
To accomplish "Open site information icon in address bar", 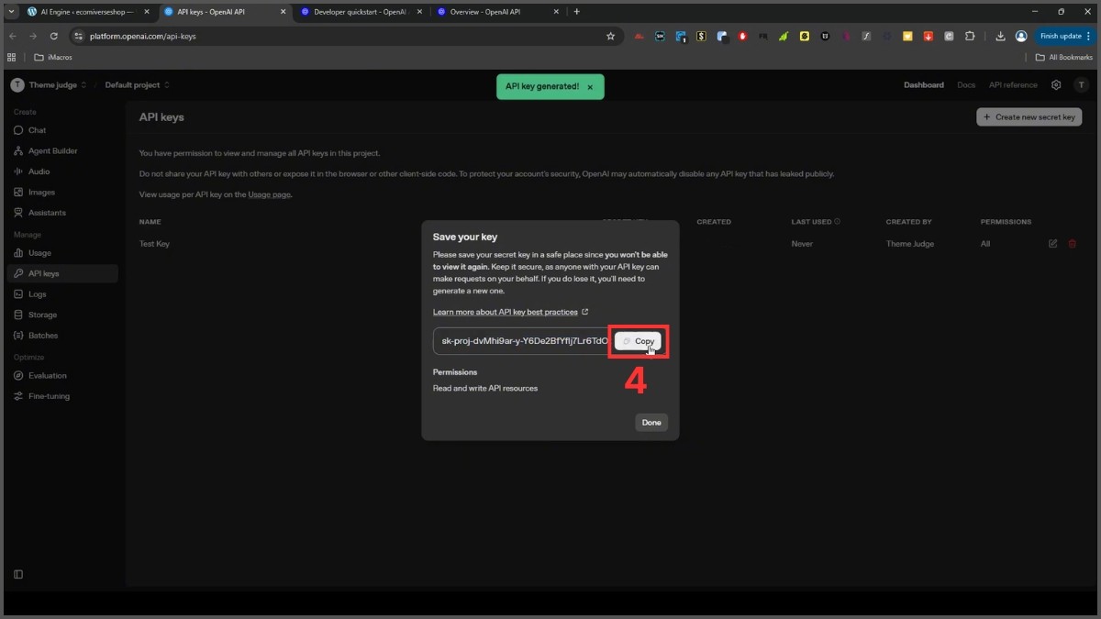I will pyautogui.click(x=78, y=36).
